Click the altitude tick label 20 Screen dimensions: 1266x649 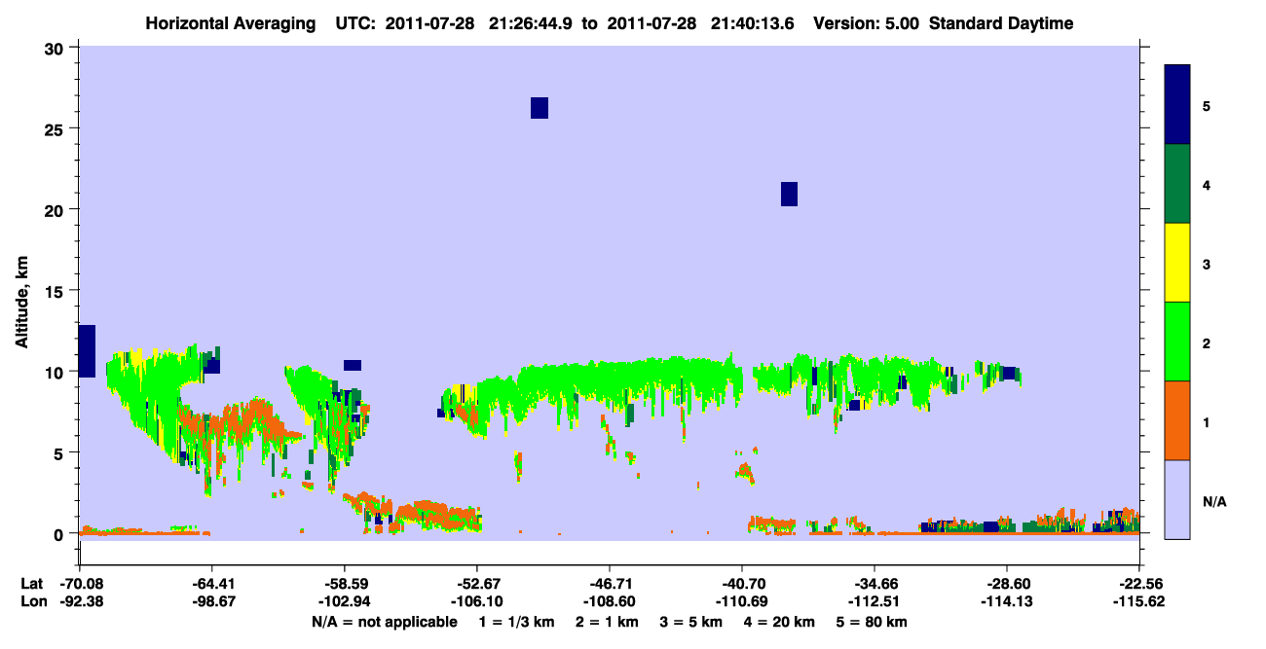pyautogui.click(x=56, y=210)
